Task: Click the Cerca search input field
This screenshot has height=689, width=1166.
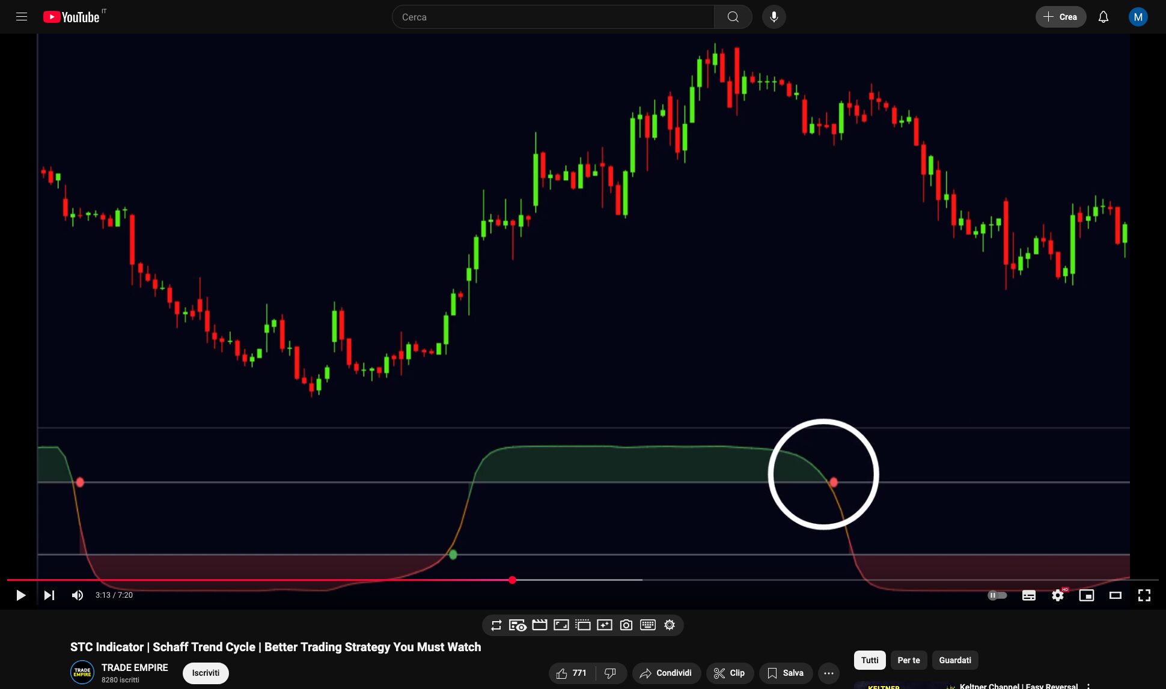Action: pyautogui.click(x=553, y=17)
